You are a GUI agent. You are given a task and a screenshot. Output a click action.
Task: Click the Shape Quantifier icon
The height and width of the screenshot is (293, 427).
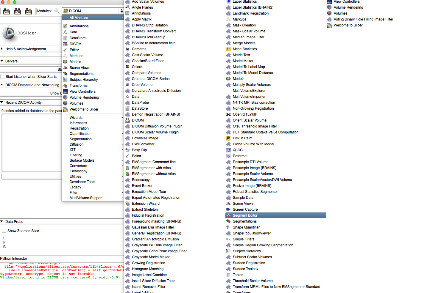228,227
